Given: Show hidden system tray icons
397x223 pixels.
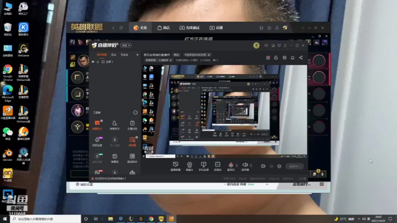Looking at the screenshot, I should click(x=358, y=219).
